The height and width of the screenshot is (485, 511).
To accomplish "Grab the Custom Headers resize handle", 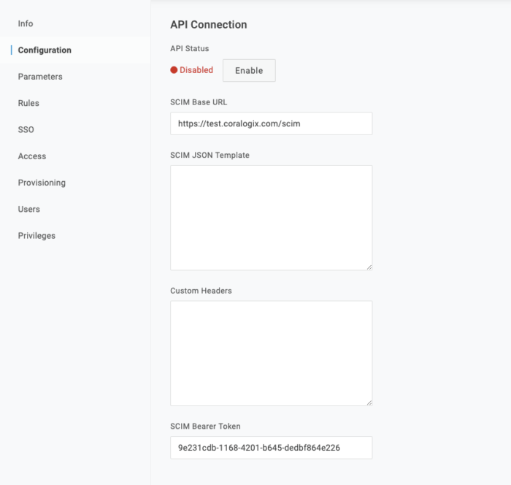I will click(x=369, y=402).
